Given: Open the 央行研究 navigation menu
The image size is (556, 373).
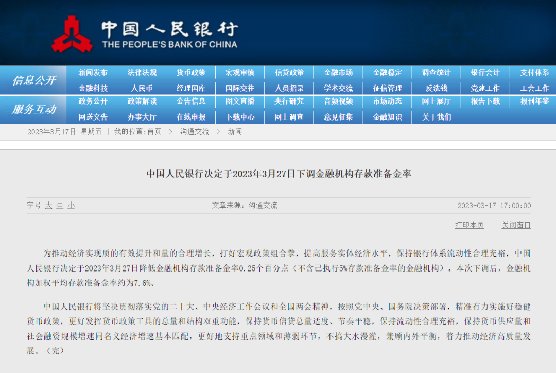Looking at the screenshot, I should click(x=289, y=102).
